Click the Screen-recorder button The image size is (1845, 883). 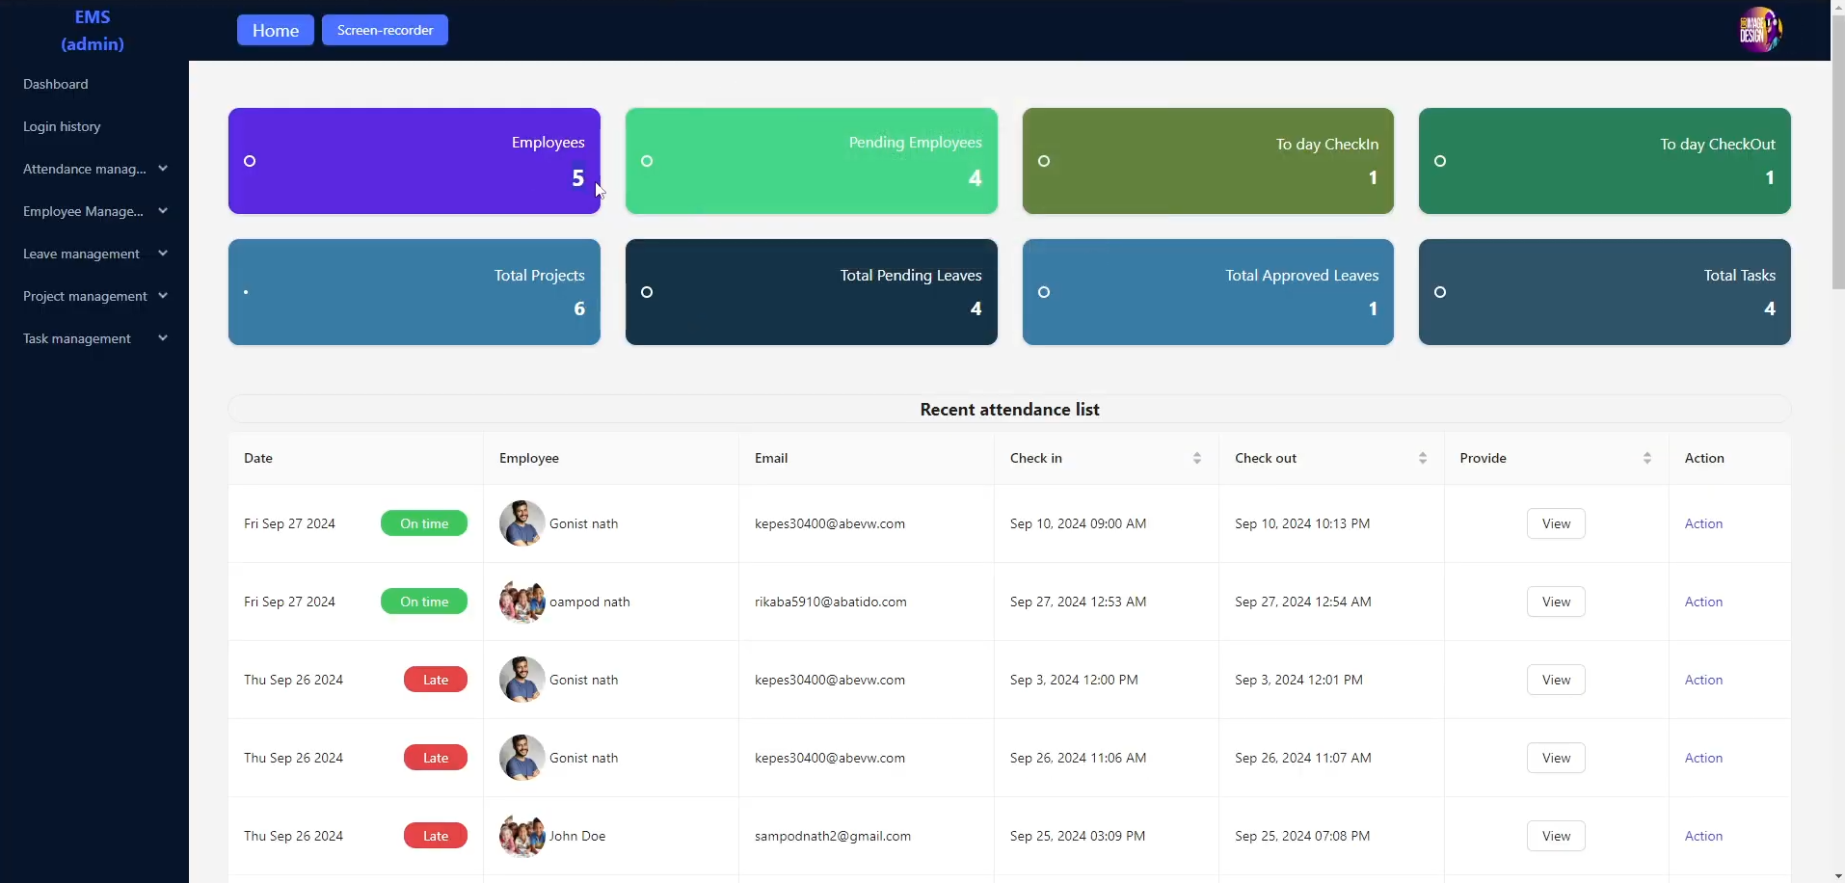click(x=385, y=30)
